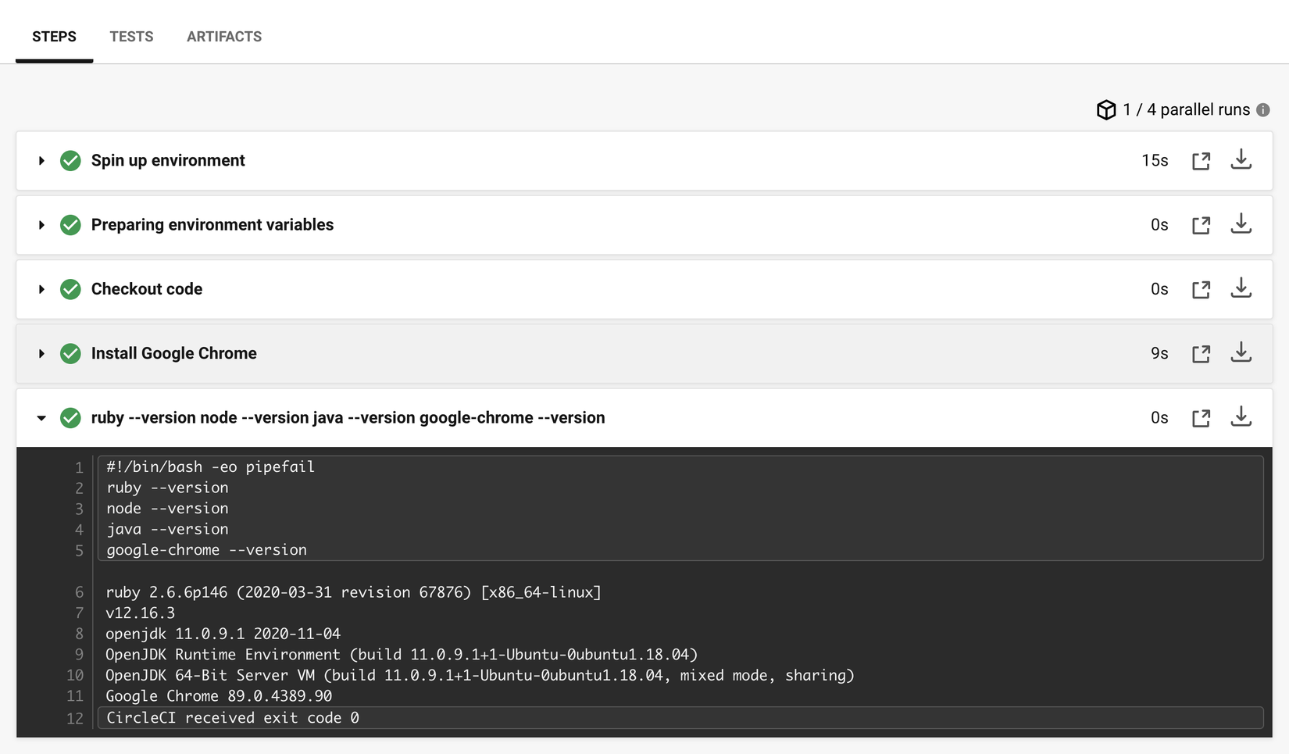Expand the Preparing environment variables step

(41, 225)
